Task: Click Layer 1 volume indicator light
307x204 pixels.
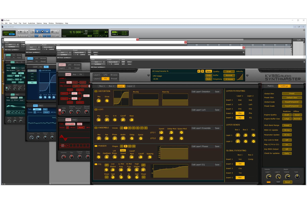Action: point(268,182)
